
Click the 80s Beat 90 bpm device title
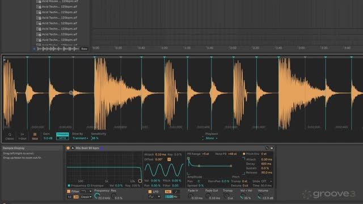point(87,148)
